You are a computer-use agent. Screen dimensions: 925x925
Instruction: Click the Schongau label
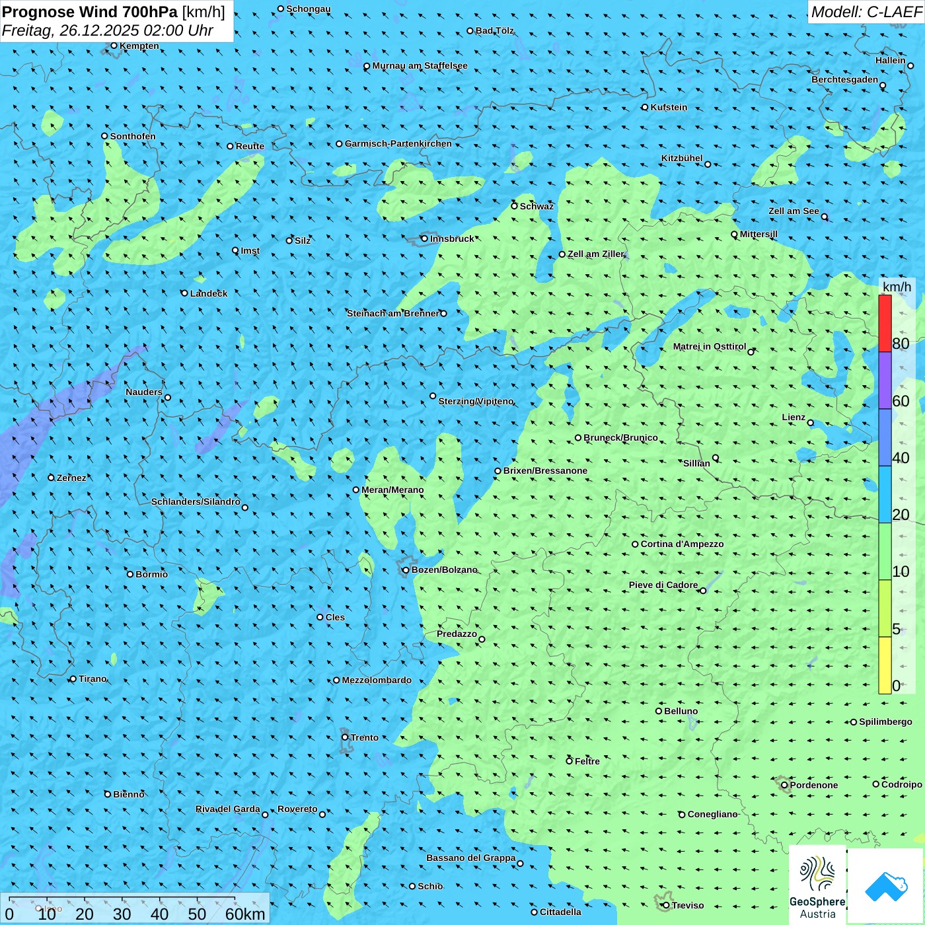tap(309, 9)
